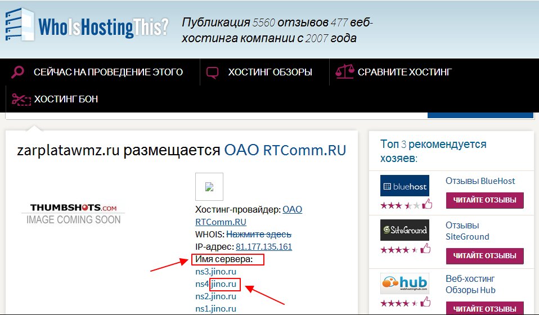Open IP address 81.177.135.161 link
This screenshot has width=539, height=315.
pos(264,247)
